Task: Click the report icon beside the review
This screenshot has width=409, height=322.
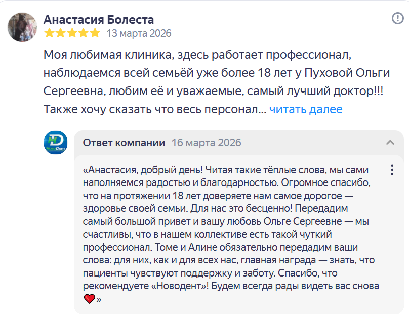Action: (397, 19)
